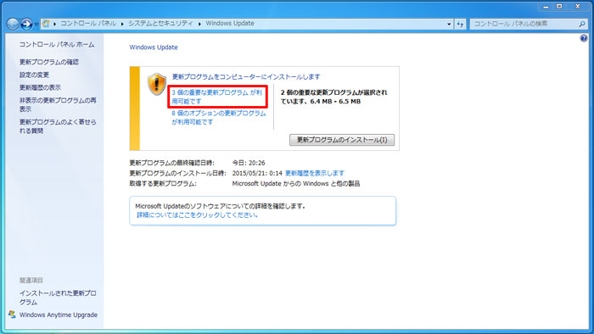The image size is (594, 334).
Task: Expand the chevron after コントロール パネル breadcrumb
Action: [x=122, y=24]
